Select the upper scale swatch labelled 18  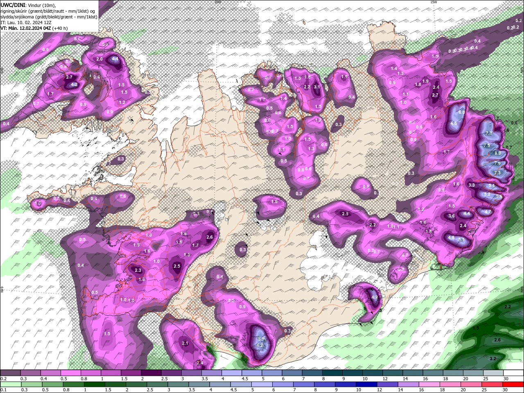pyautogui.click(x=453, y=373)
